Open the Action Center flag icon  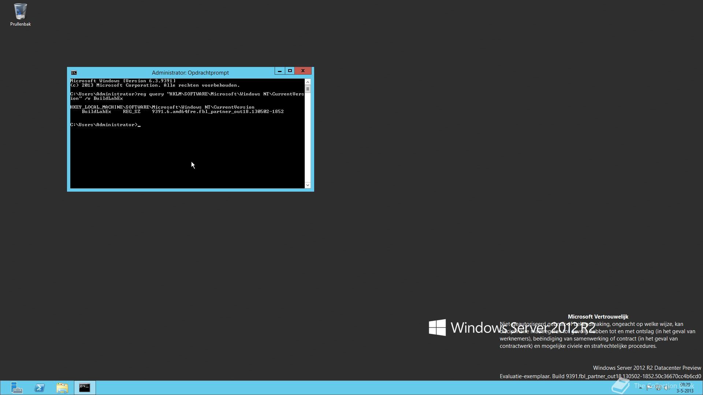coord(649,388)
